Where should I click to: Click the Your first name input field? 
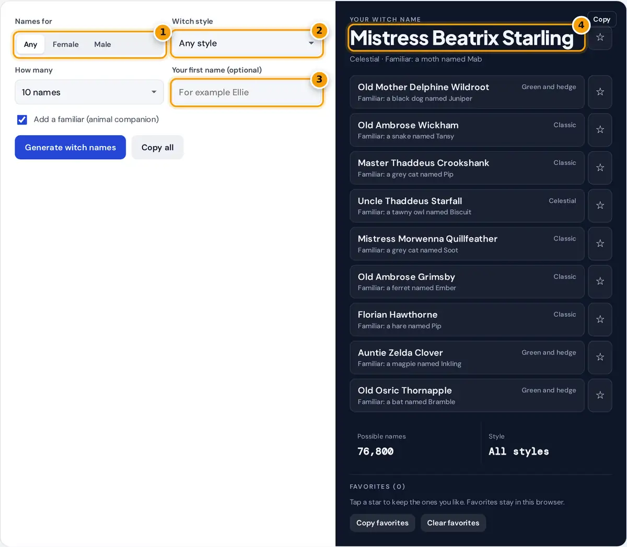point(247,92)
